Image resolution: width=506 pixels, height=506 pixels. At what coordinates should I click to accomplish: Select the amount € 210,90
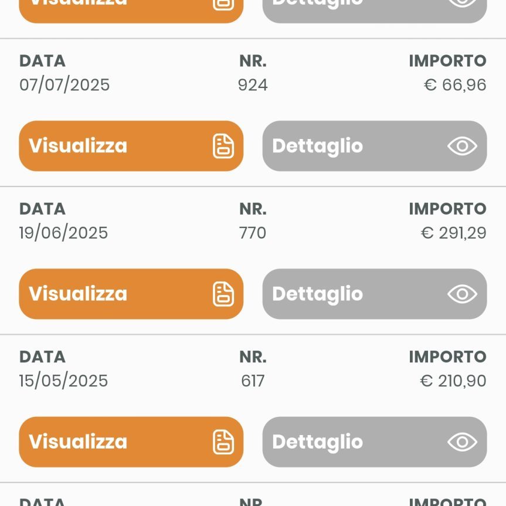point(453,381)
